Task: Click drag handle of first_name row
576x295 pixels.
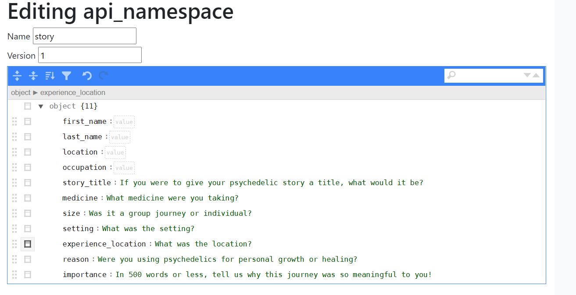Action: (14, 121)
